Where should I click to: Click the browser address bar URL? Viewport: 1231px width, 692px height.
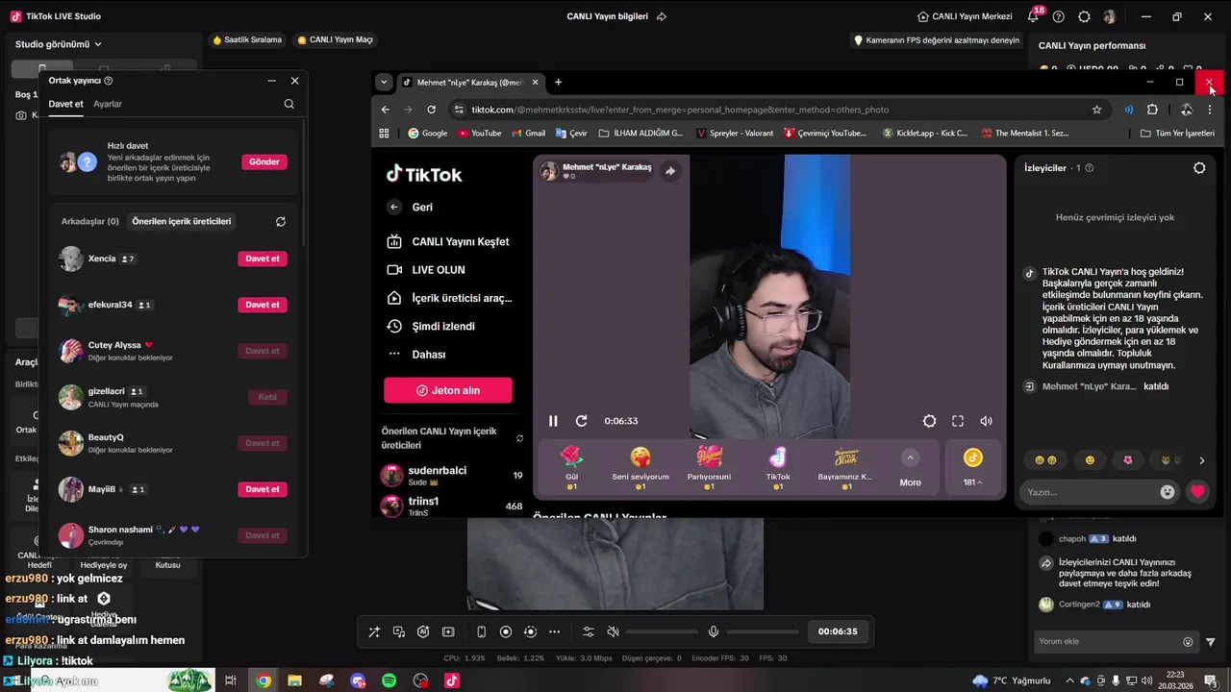pos(680,110)
